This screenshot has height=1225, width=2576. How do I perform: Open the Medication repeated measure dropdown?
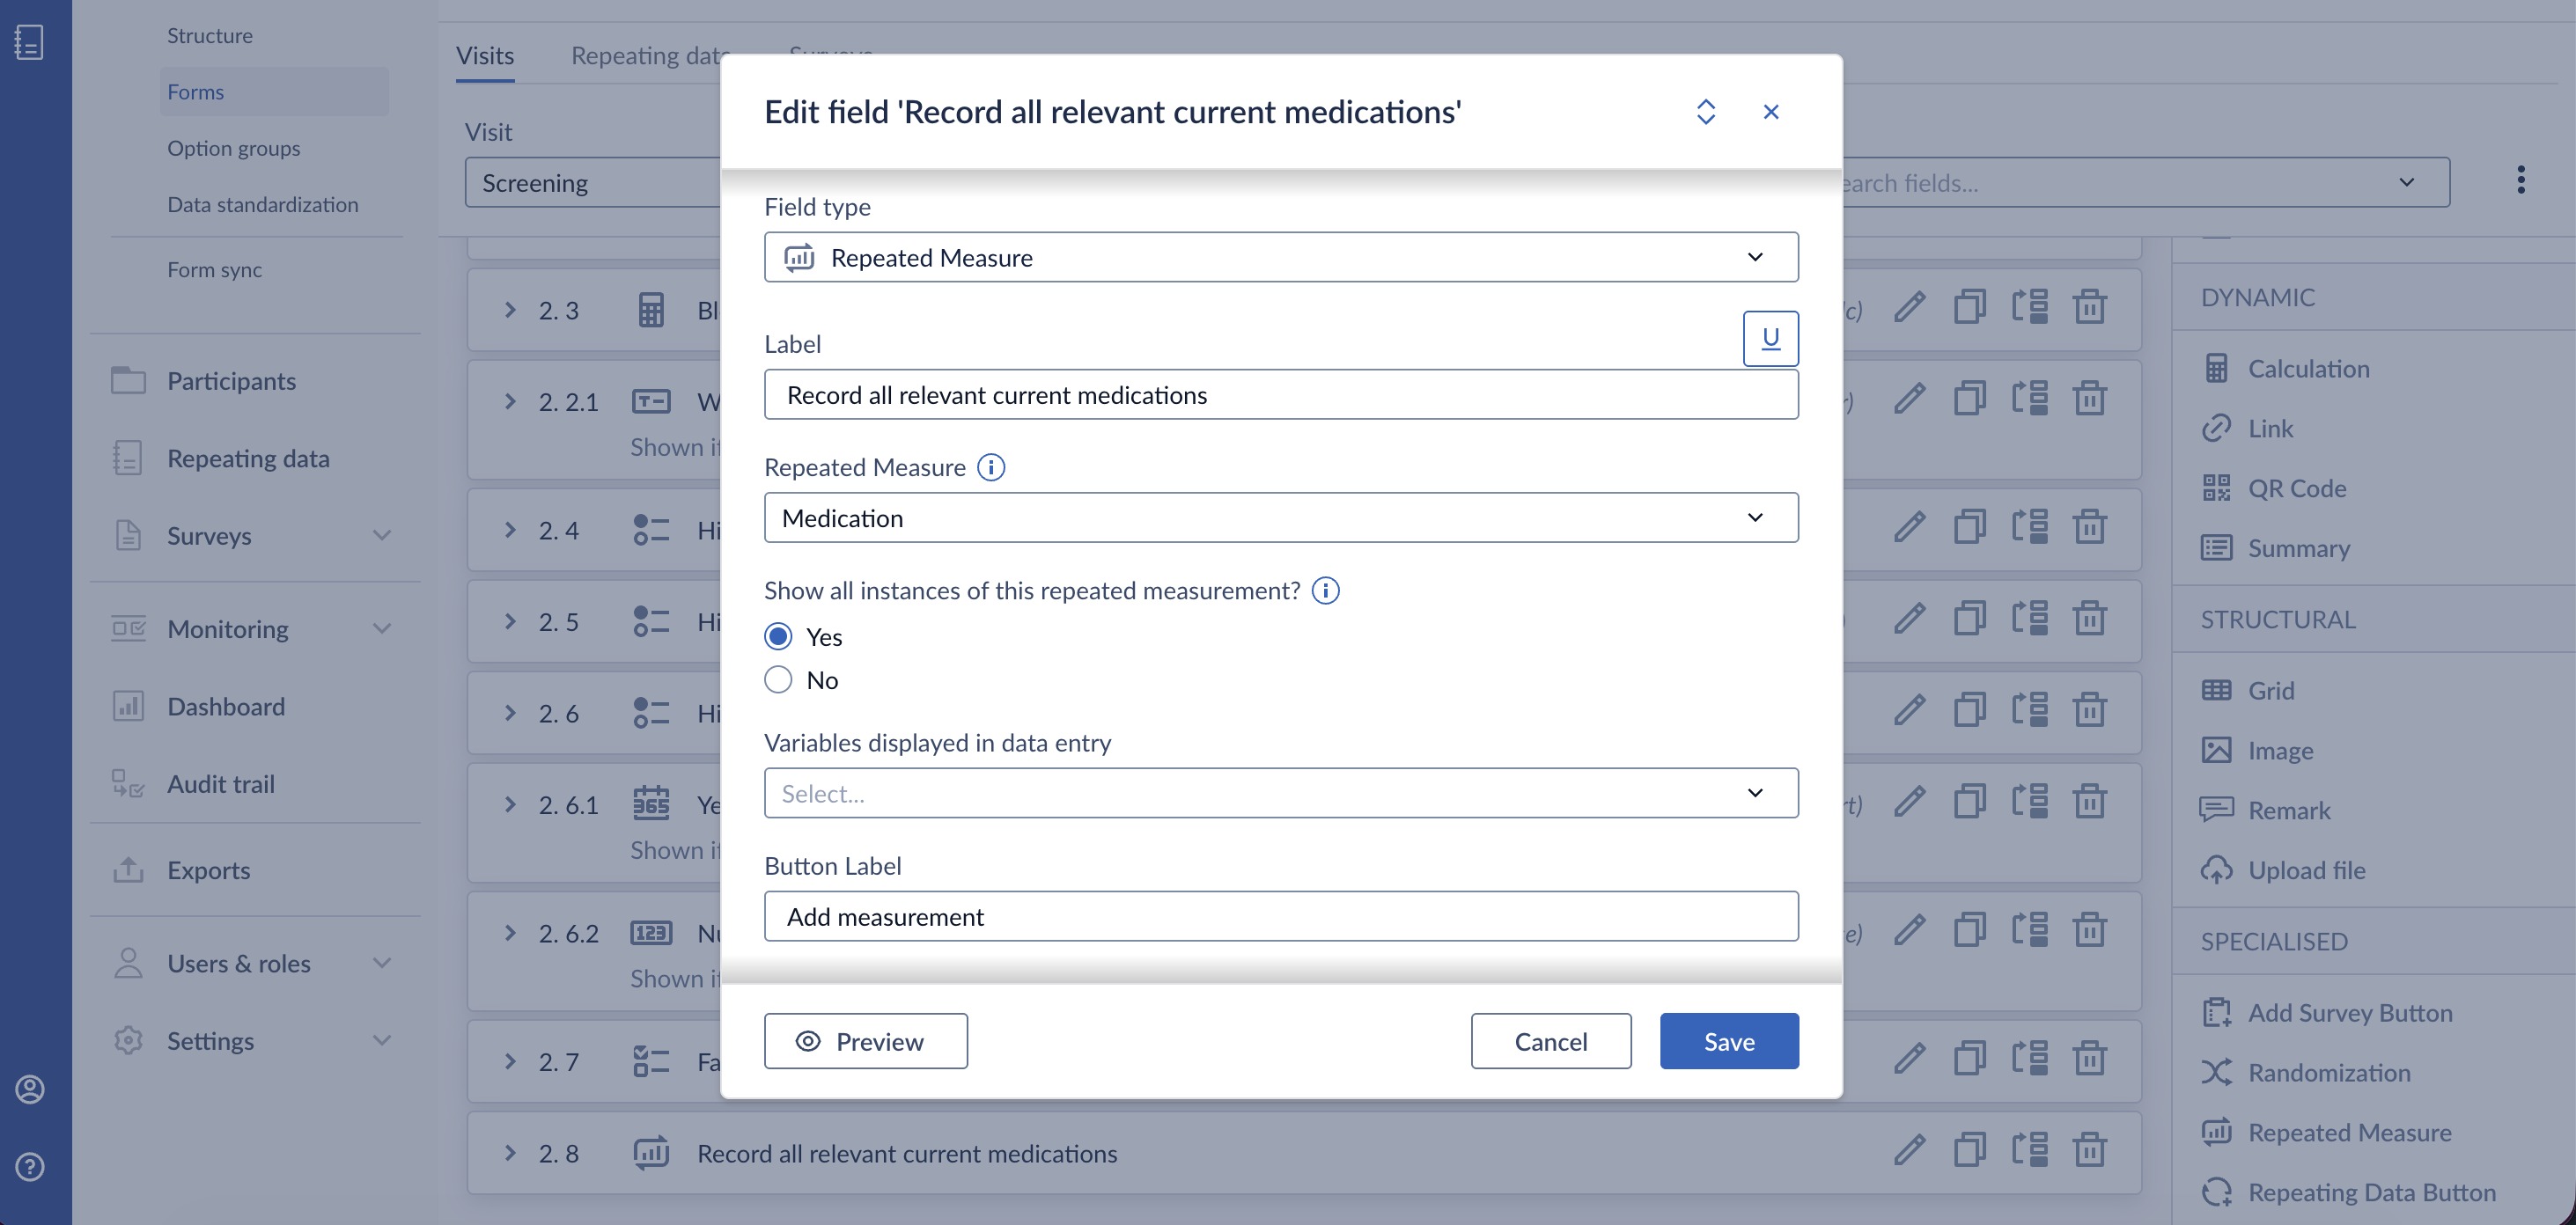click(1281, 517)
